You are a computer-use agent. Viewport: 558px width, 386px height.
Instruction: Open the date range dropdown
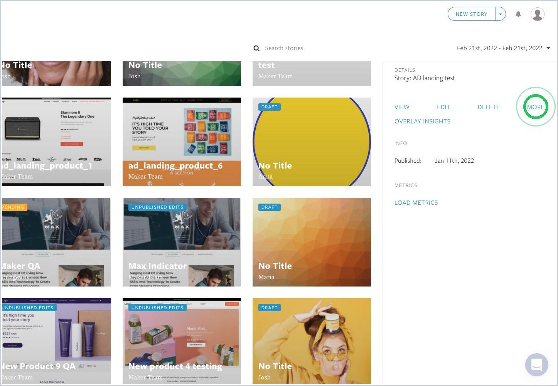[504, 48]
